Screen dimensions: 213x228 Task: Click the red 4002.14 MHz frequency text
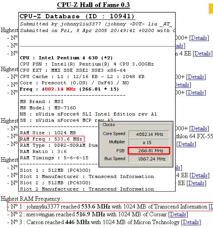(59, 89)
